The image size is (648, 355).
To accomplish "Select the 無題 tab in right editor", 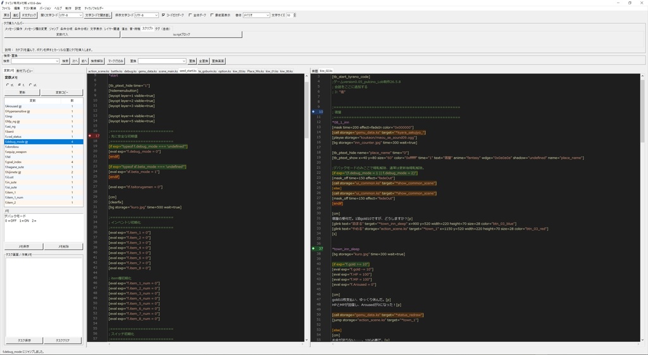I will point(315,71).
